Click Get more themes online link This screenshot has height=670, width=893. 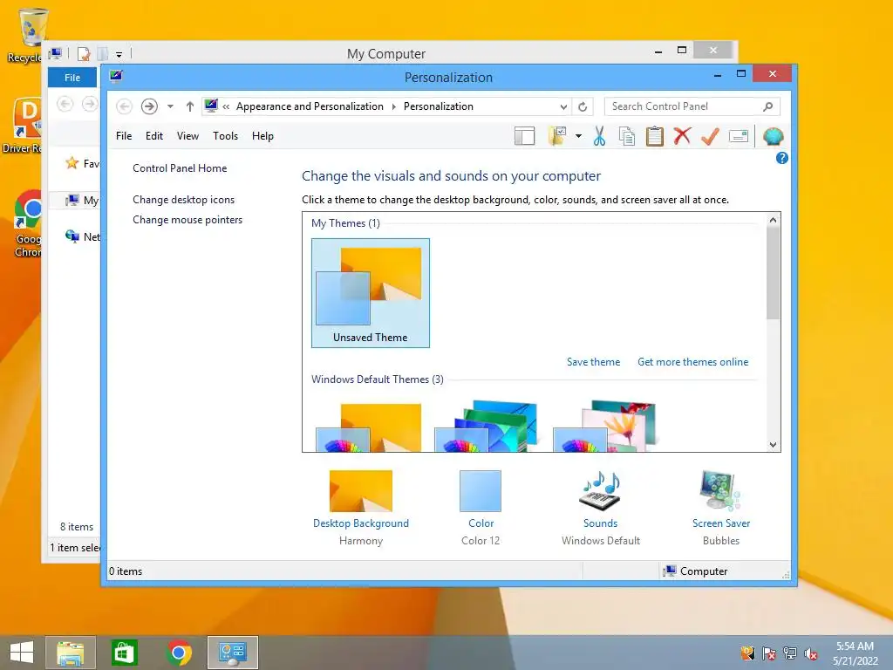click(x=693, y=362)
